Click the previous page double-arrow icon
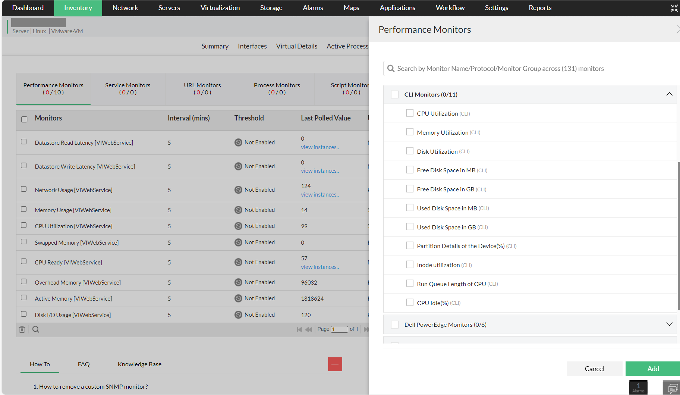The height and width of the screenshot is (395, 680). point(308,329)
